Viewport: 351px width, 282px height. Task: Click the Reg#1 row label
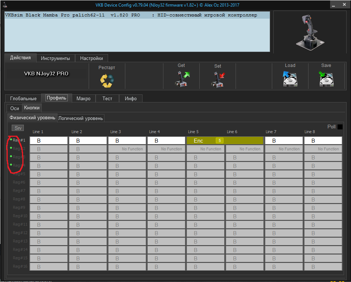click(x=19, y=140)
